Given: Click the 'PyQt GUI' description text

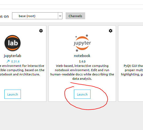Looking at the screenshot, I should pyautogui.click(x=132, y=70).
